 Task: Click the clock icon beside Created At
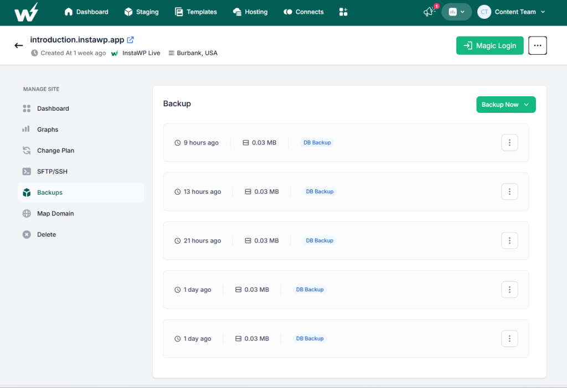click(x=34, y=53)
